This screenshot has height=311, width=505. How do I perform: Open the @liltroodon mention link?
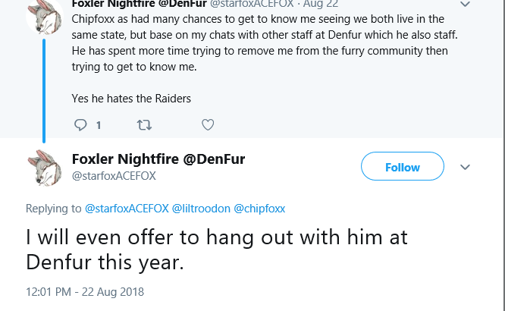pos(201,209)
